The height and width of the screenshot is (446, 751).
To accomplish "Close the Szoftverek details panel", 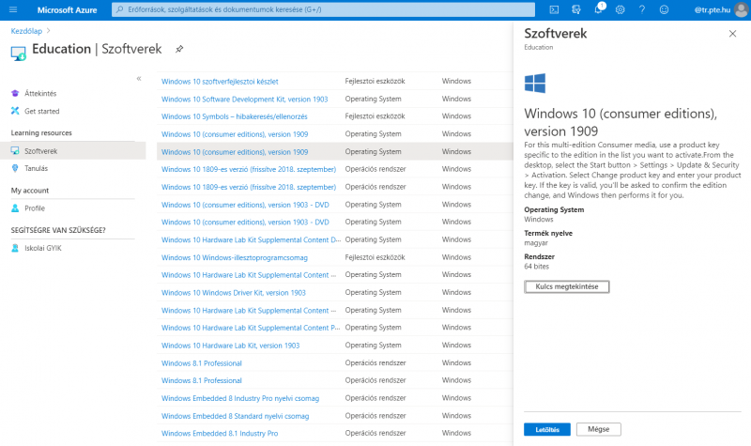I will pyautogui.click(x=732, y=34).
